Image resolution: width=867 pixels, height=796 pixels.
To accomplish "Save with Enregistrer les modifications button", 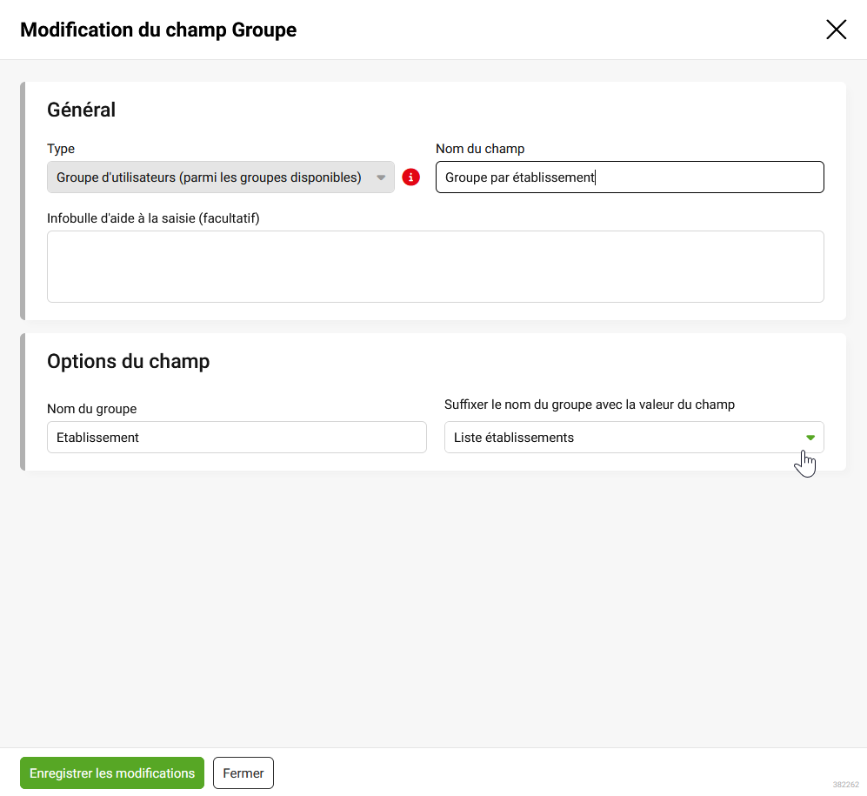I will click(x=112, y=773).
